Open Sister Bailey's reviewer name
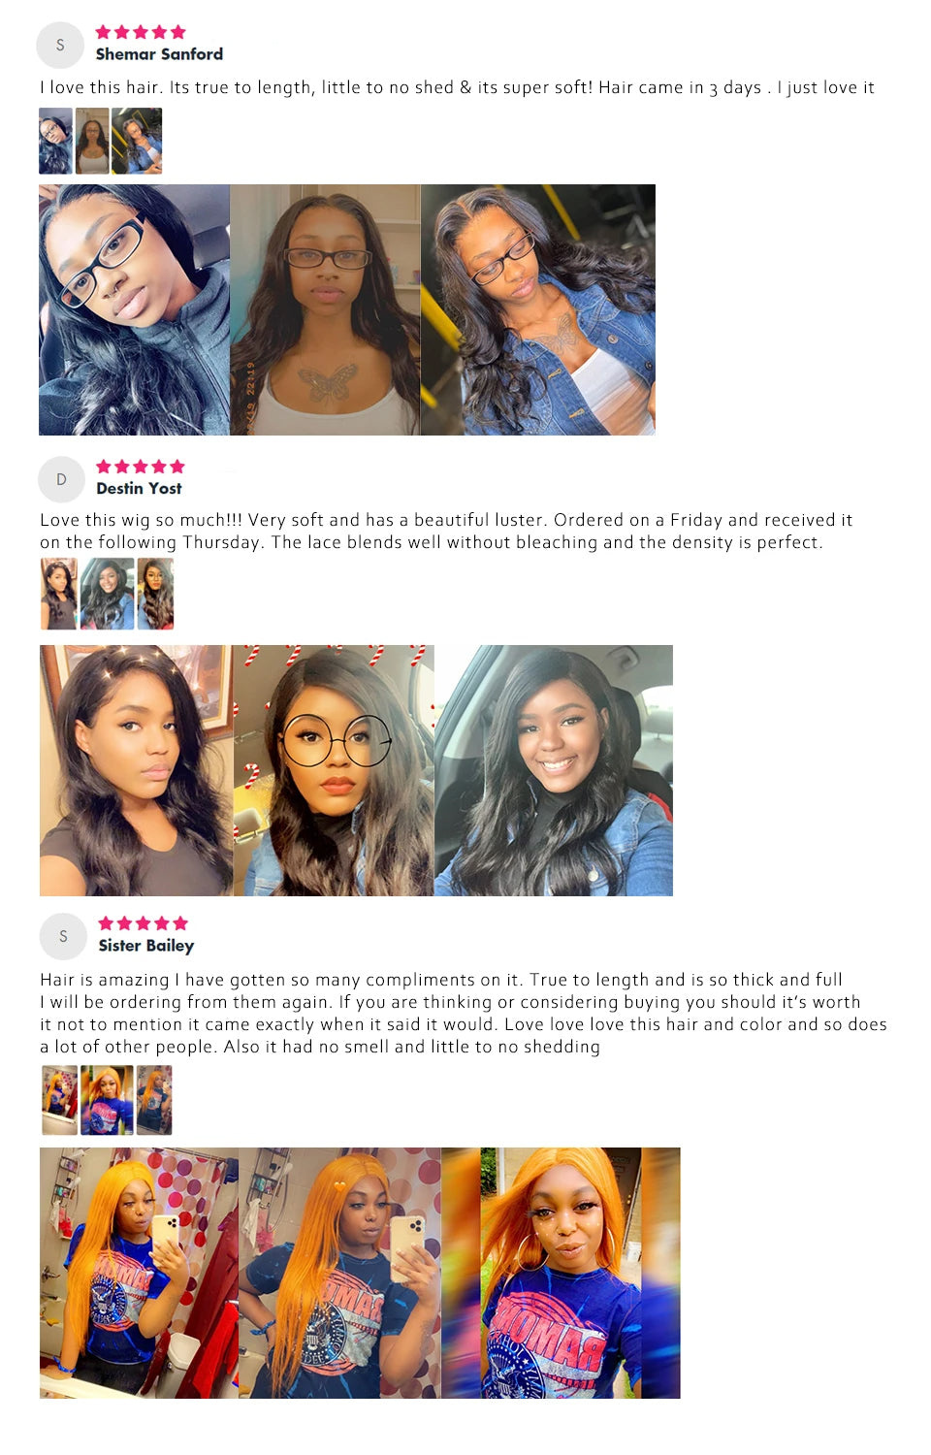This screenshot has height=1455, width=931. (x=146, y=945)
